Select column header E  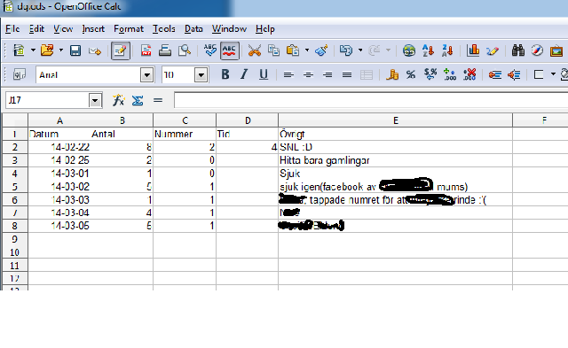click(x=396, y=120)
